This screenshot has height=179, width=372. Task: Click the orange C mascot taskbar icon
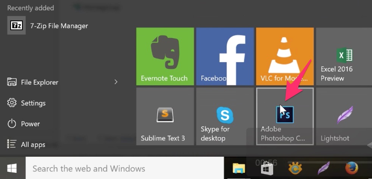pos(295,168)
